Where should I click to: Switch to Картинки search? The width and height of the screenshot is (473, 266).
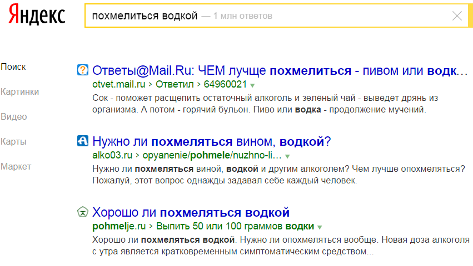20,91
